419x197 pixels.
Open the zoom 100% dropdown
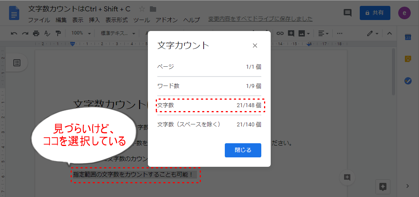coord(81,33)
